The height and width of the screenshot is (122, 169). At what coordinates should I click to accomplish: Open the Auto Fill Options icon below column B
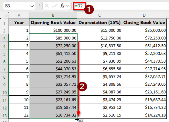pos(81,121)
